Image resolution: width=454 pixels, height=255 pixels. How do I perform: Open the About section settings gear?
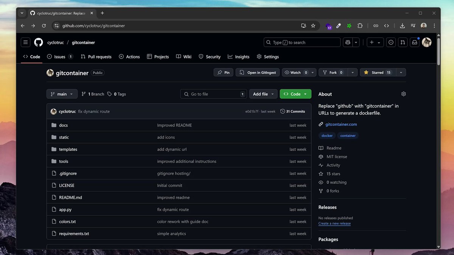[403, 94]
